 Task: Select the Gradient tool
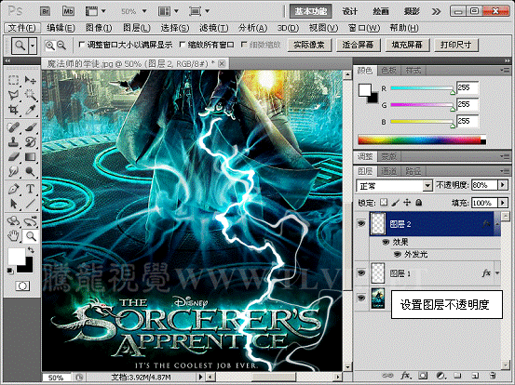click(x=30, y=157)
